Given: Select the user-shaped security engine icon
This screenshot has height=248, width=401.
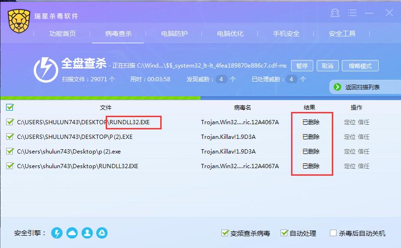Looking at the screenshot, I should (x=87, y=233).
